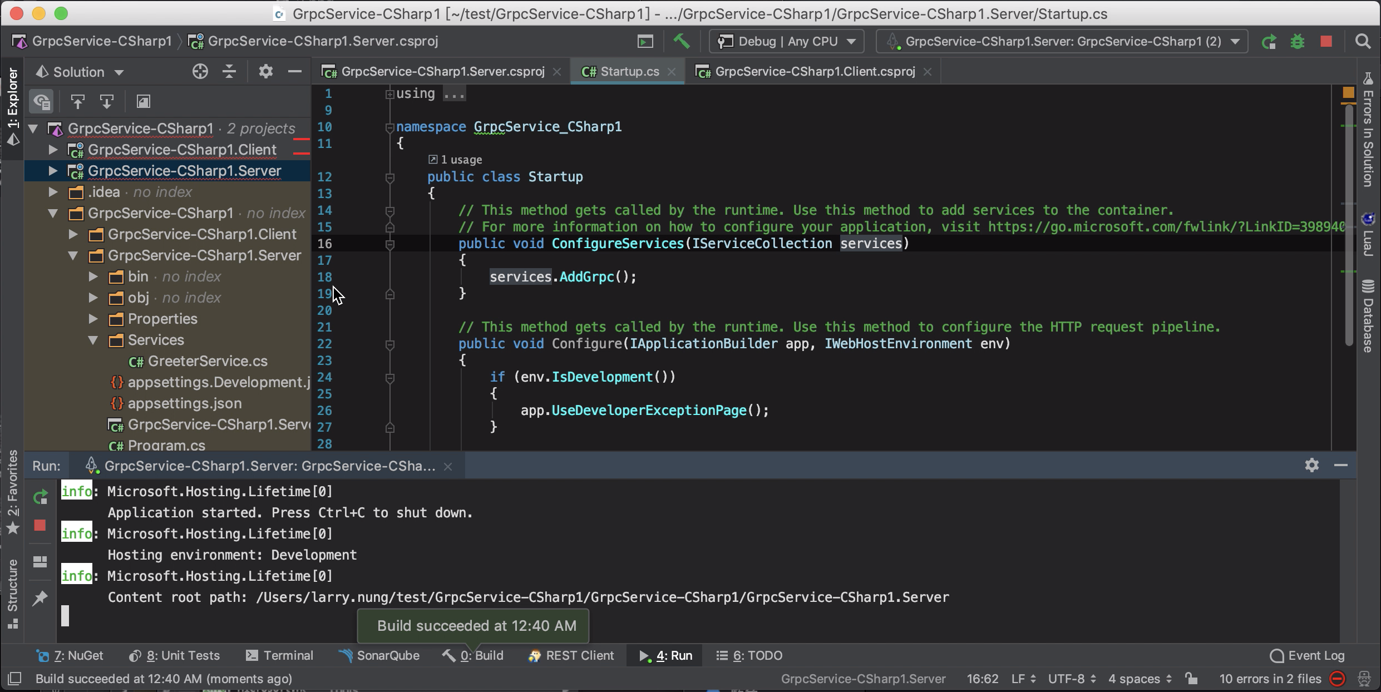
Task: Pin the Run tab with pin icon
Action: [40, 598]
